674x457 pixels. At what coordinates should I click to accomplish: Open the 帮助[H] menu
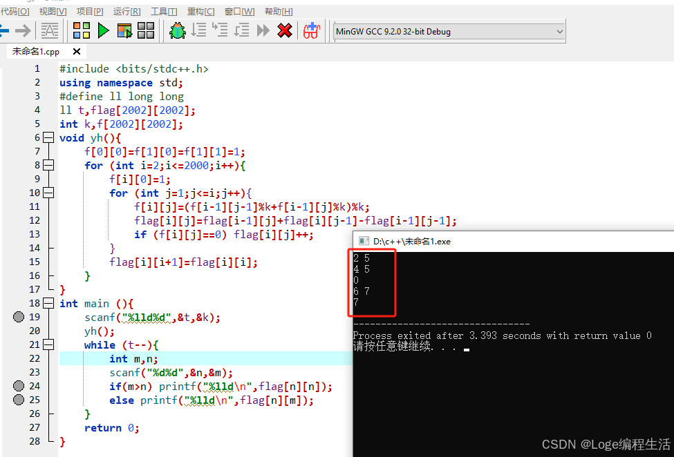tap(279, 12)
